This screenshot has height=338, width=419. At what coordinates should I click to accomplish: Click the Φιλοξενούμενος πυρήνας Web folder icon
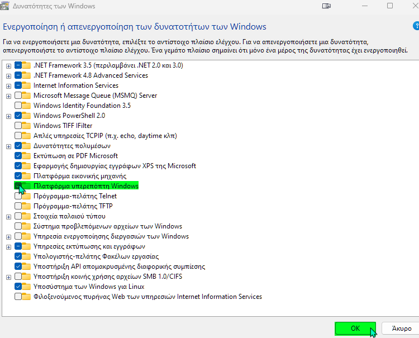click(x=26, y=297)
